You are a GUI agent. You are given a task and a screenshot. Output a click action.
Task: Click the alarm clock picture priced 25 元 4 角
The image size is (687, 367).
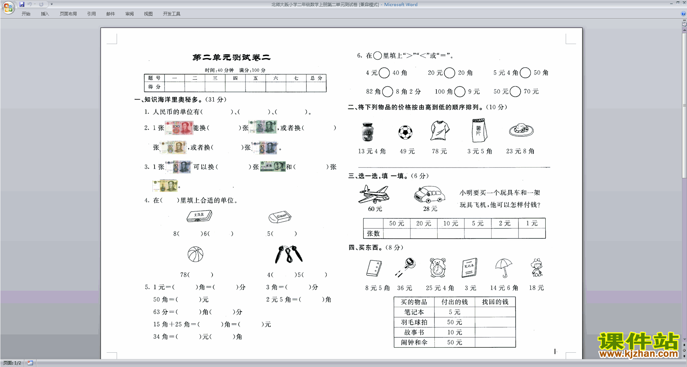pyautogui.click(x=438, y=268)
